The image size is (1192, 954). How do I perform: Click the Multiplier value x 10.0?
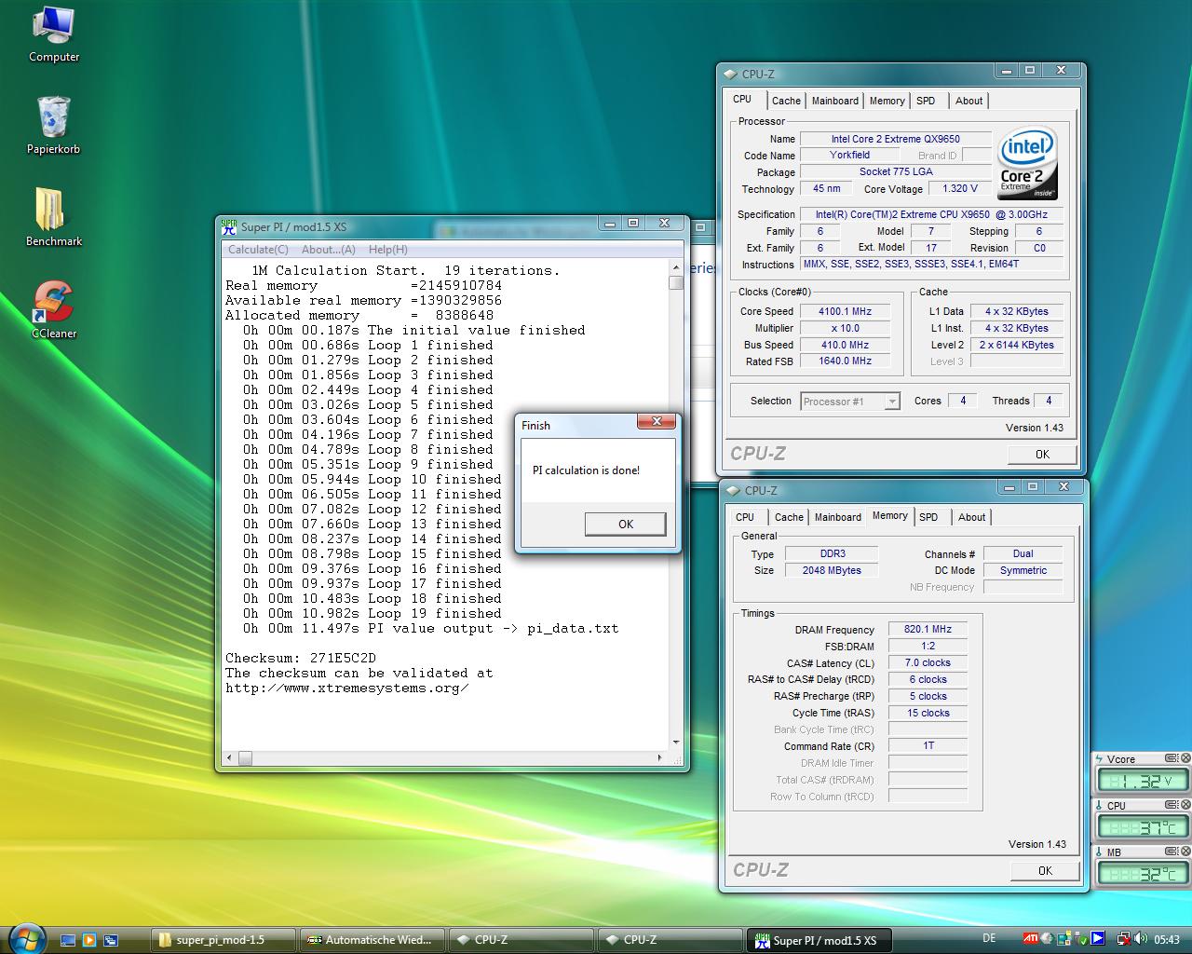846,328
